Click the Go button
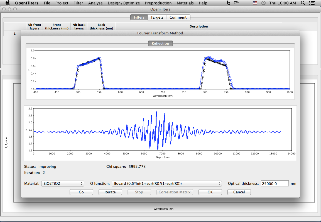The image size is (321, 222). coord(81,192)
